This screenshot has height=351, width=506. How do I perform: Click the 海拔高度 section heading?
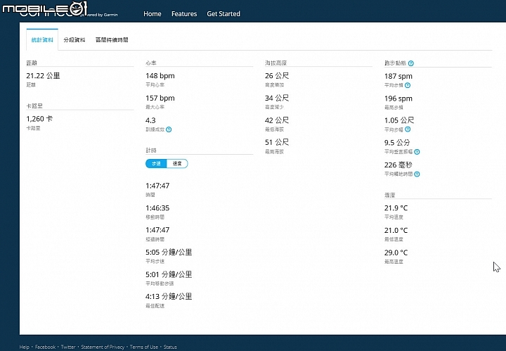point(276,63)
